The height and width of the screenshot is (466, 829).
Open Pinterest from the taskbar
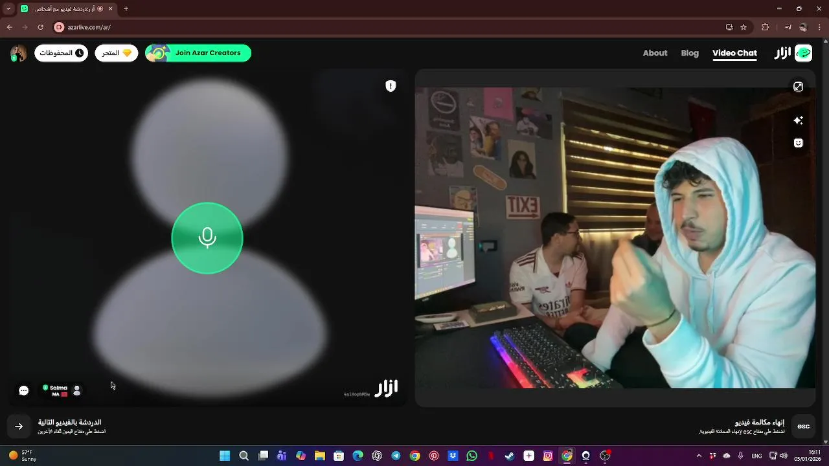coord(434,456)
